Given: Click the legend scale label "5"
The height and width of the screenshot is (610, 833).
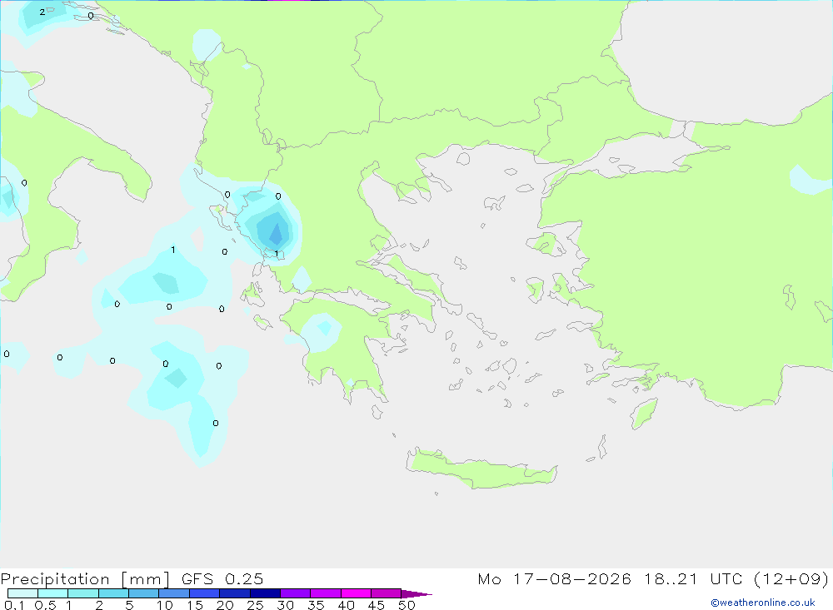Looking at the screenshot, I should pyautogui.click(x=129, y=605).
